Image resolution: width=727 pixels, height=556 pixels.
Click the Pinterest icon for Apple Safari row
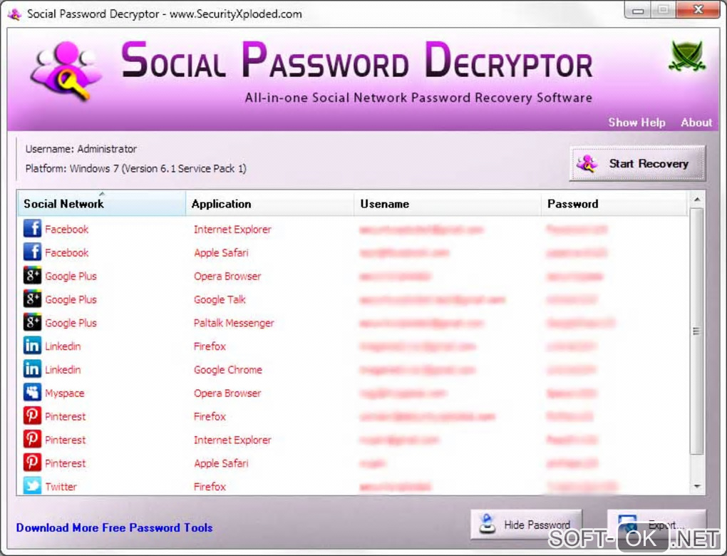pyautogui.click(x=32, y=463)
